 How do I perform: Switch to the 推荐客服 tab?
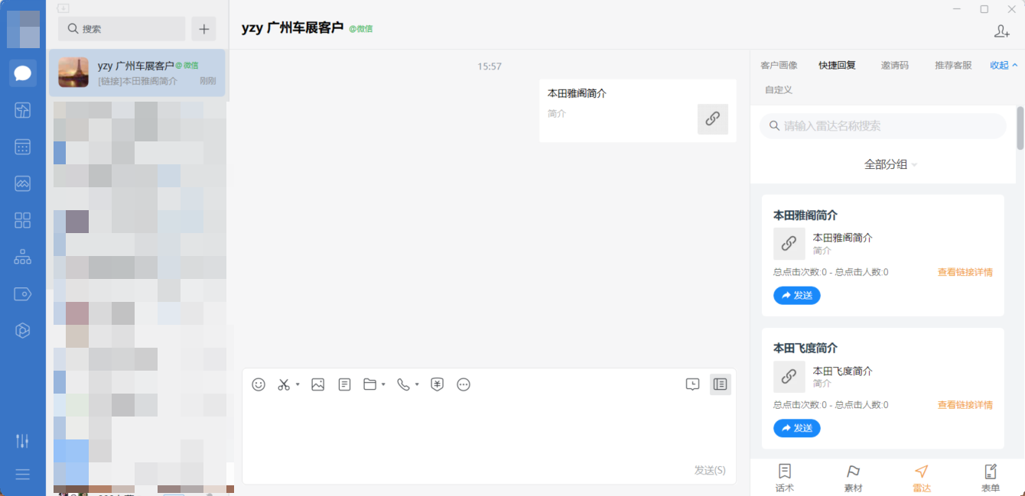tap(953, 65)
